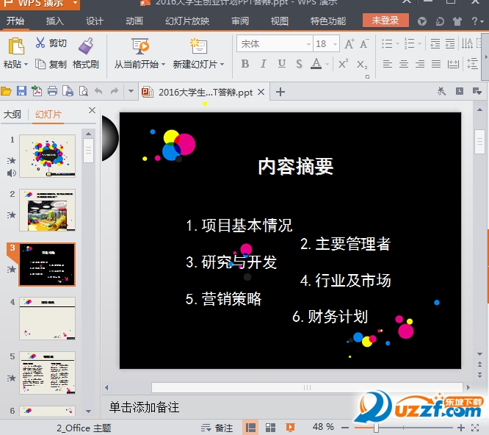Expand 从当前开始 dropdown arrow
The height and width of the screenshot is (435, 489).
[x=163, y=64]
